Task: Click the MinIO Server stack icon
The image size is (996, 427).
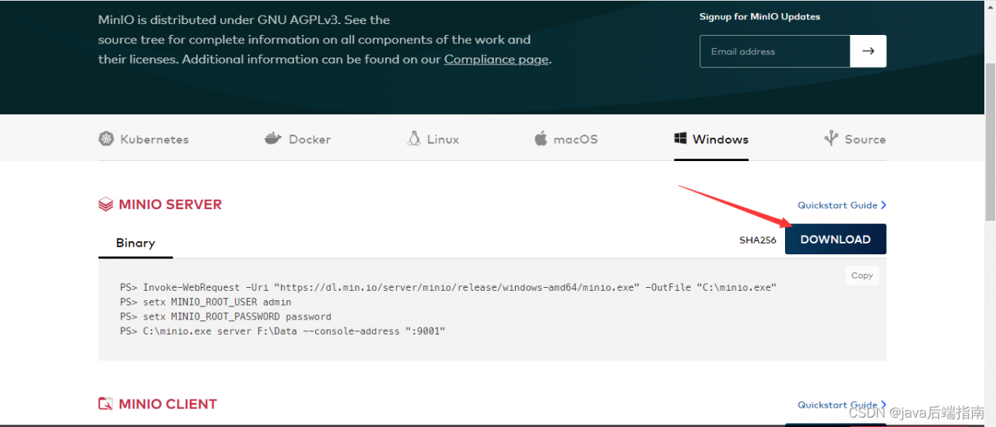Action: pyautogui.click(x=106, y=205)
